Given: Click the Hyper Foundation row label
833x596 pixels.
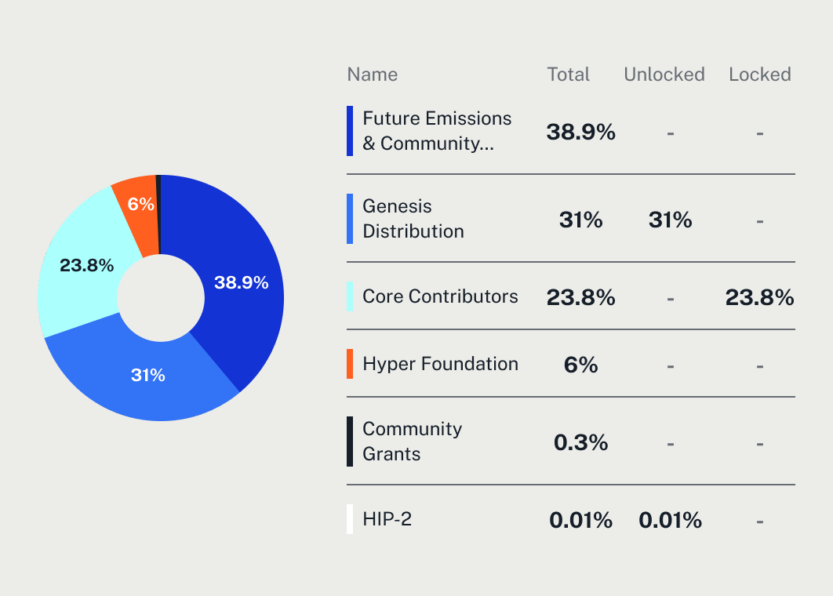Looking at the screenshot, I should click(x=440, y=364).
